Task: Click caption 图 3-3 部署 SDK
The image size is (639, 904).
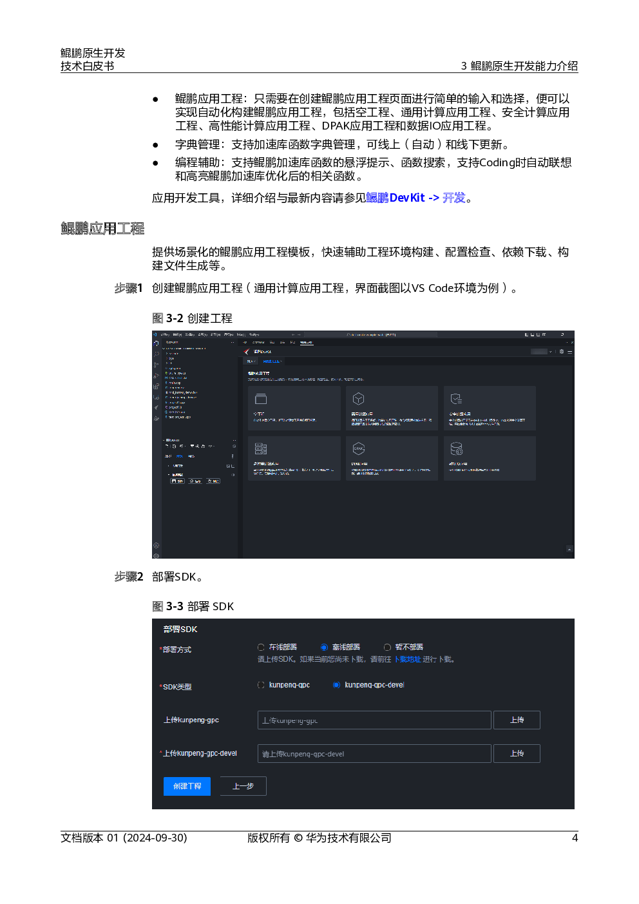Action: (x=193, y=606)
